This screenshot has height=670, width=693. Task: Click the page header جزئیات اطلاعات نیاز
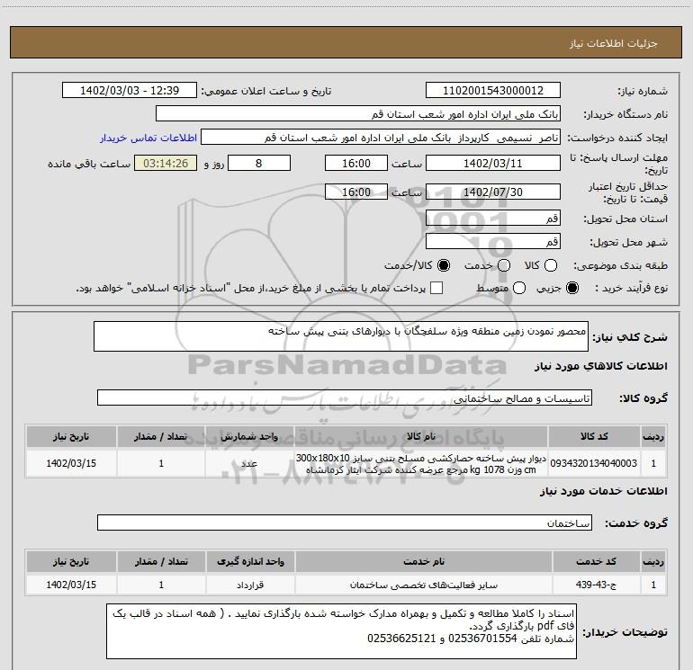(613, 43)
